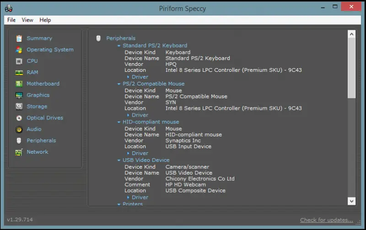This screenshot has width=366, height=230.
Task: Click the CPU chip icon
Action: [x=19, y=61]
